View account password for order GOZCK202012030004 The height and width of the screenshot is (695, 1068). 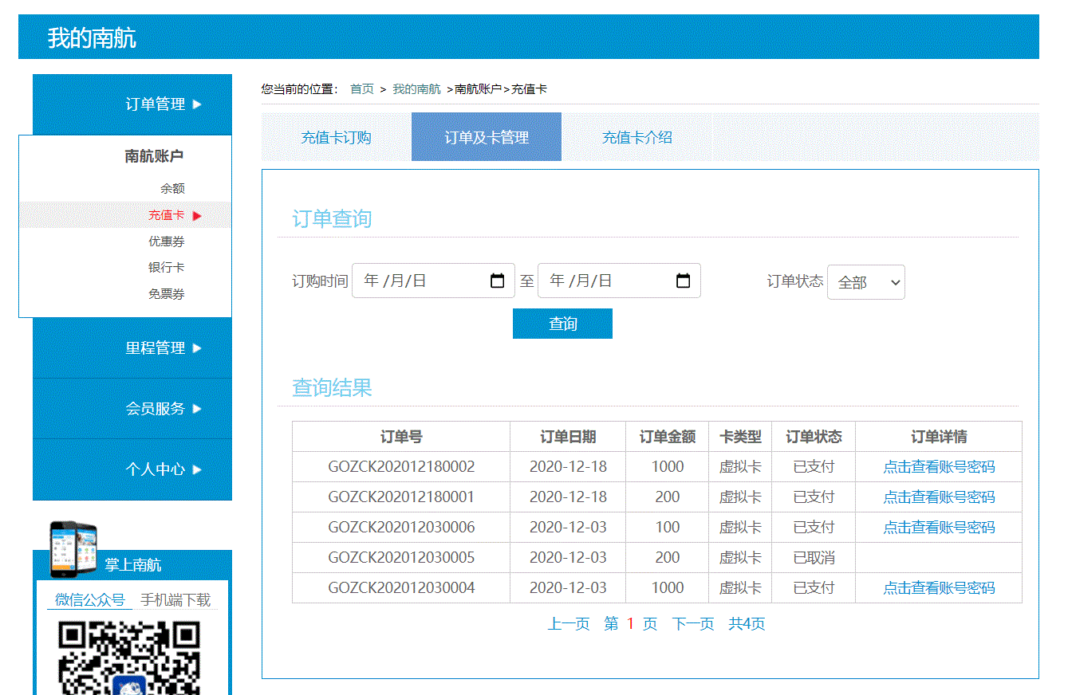[x=939, y=588]
